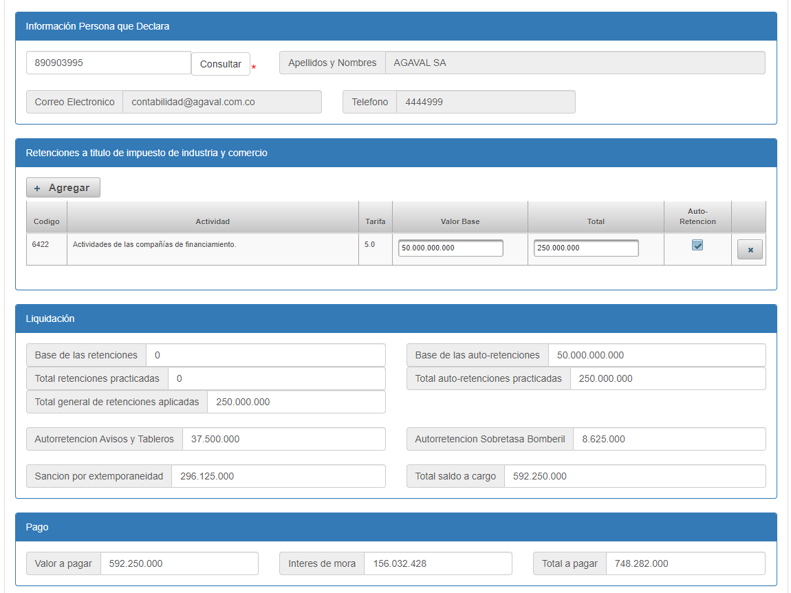Click the Actividad column header
791x593 pixels.
click(x=213, y=222)
